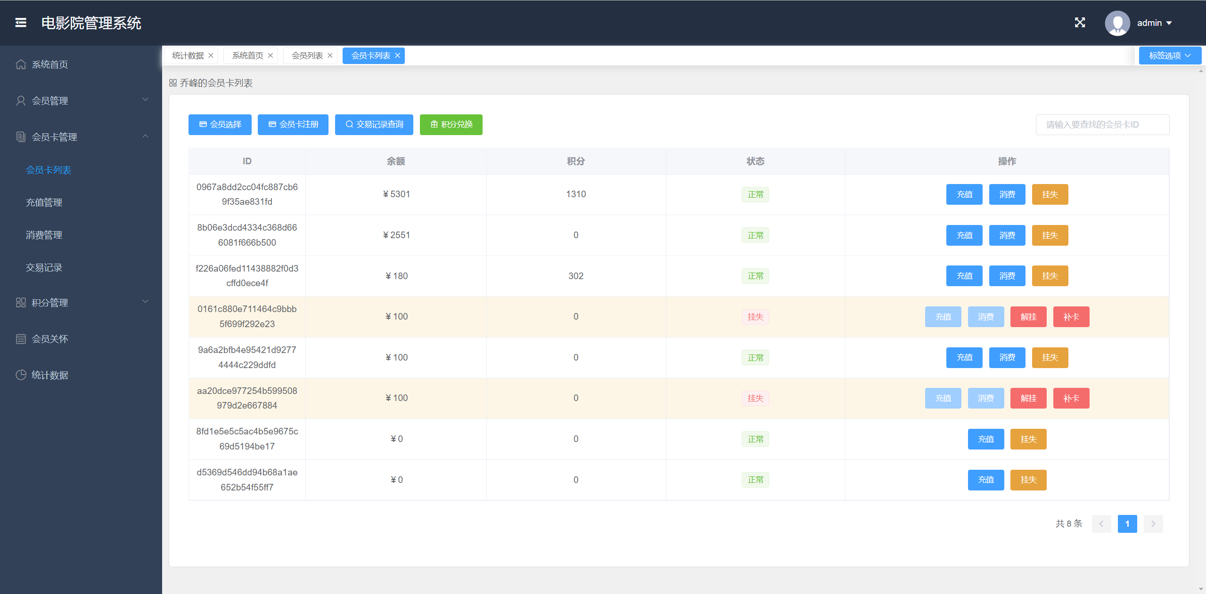Click the admin user avatar
The image size is (1206, 594).
(1117, 23)
